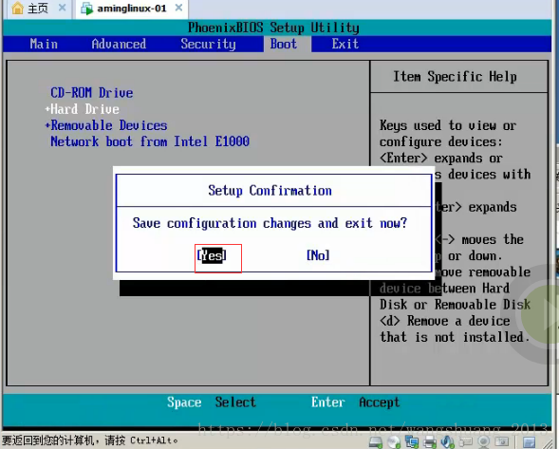Click the VM icon on aminglinux-01 tab

click(86, 9)
